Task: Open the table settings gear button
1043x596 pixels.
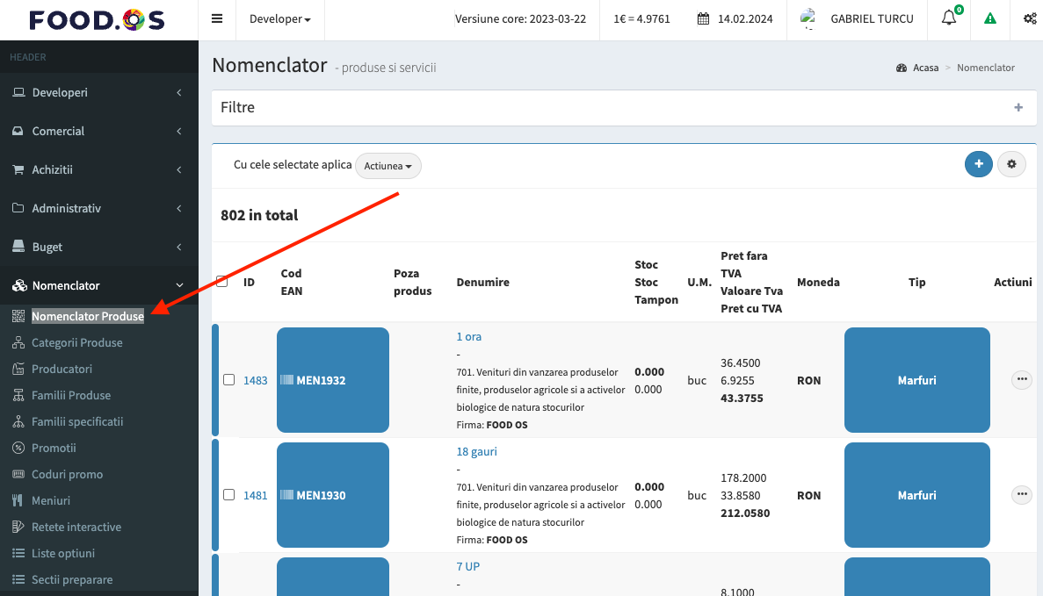Action: pos(1011,164)
